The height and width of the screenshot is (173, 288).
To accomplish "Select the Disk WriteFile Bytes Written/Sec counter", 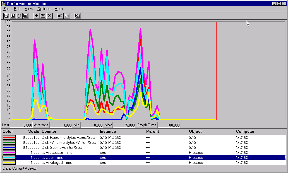I will [x=68, y=142].
